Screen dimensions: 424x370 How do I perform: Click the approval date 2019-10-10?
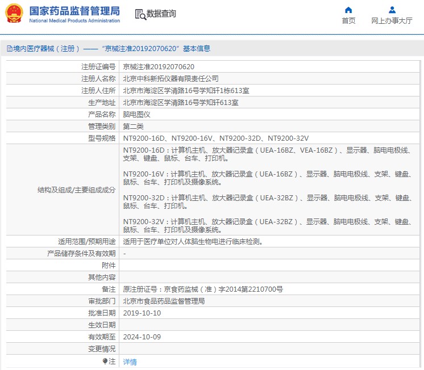(142, 313)
